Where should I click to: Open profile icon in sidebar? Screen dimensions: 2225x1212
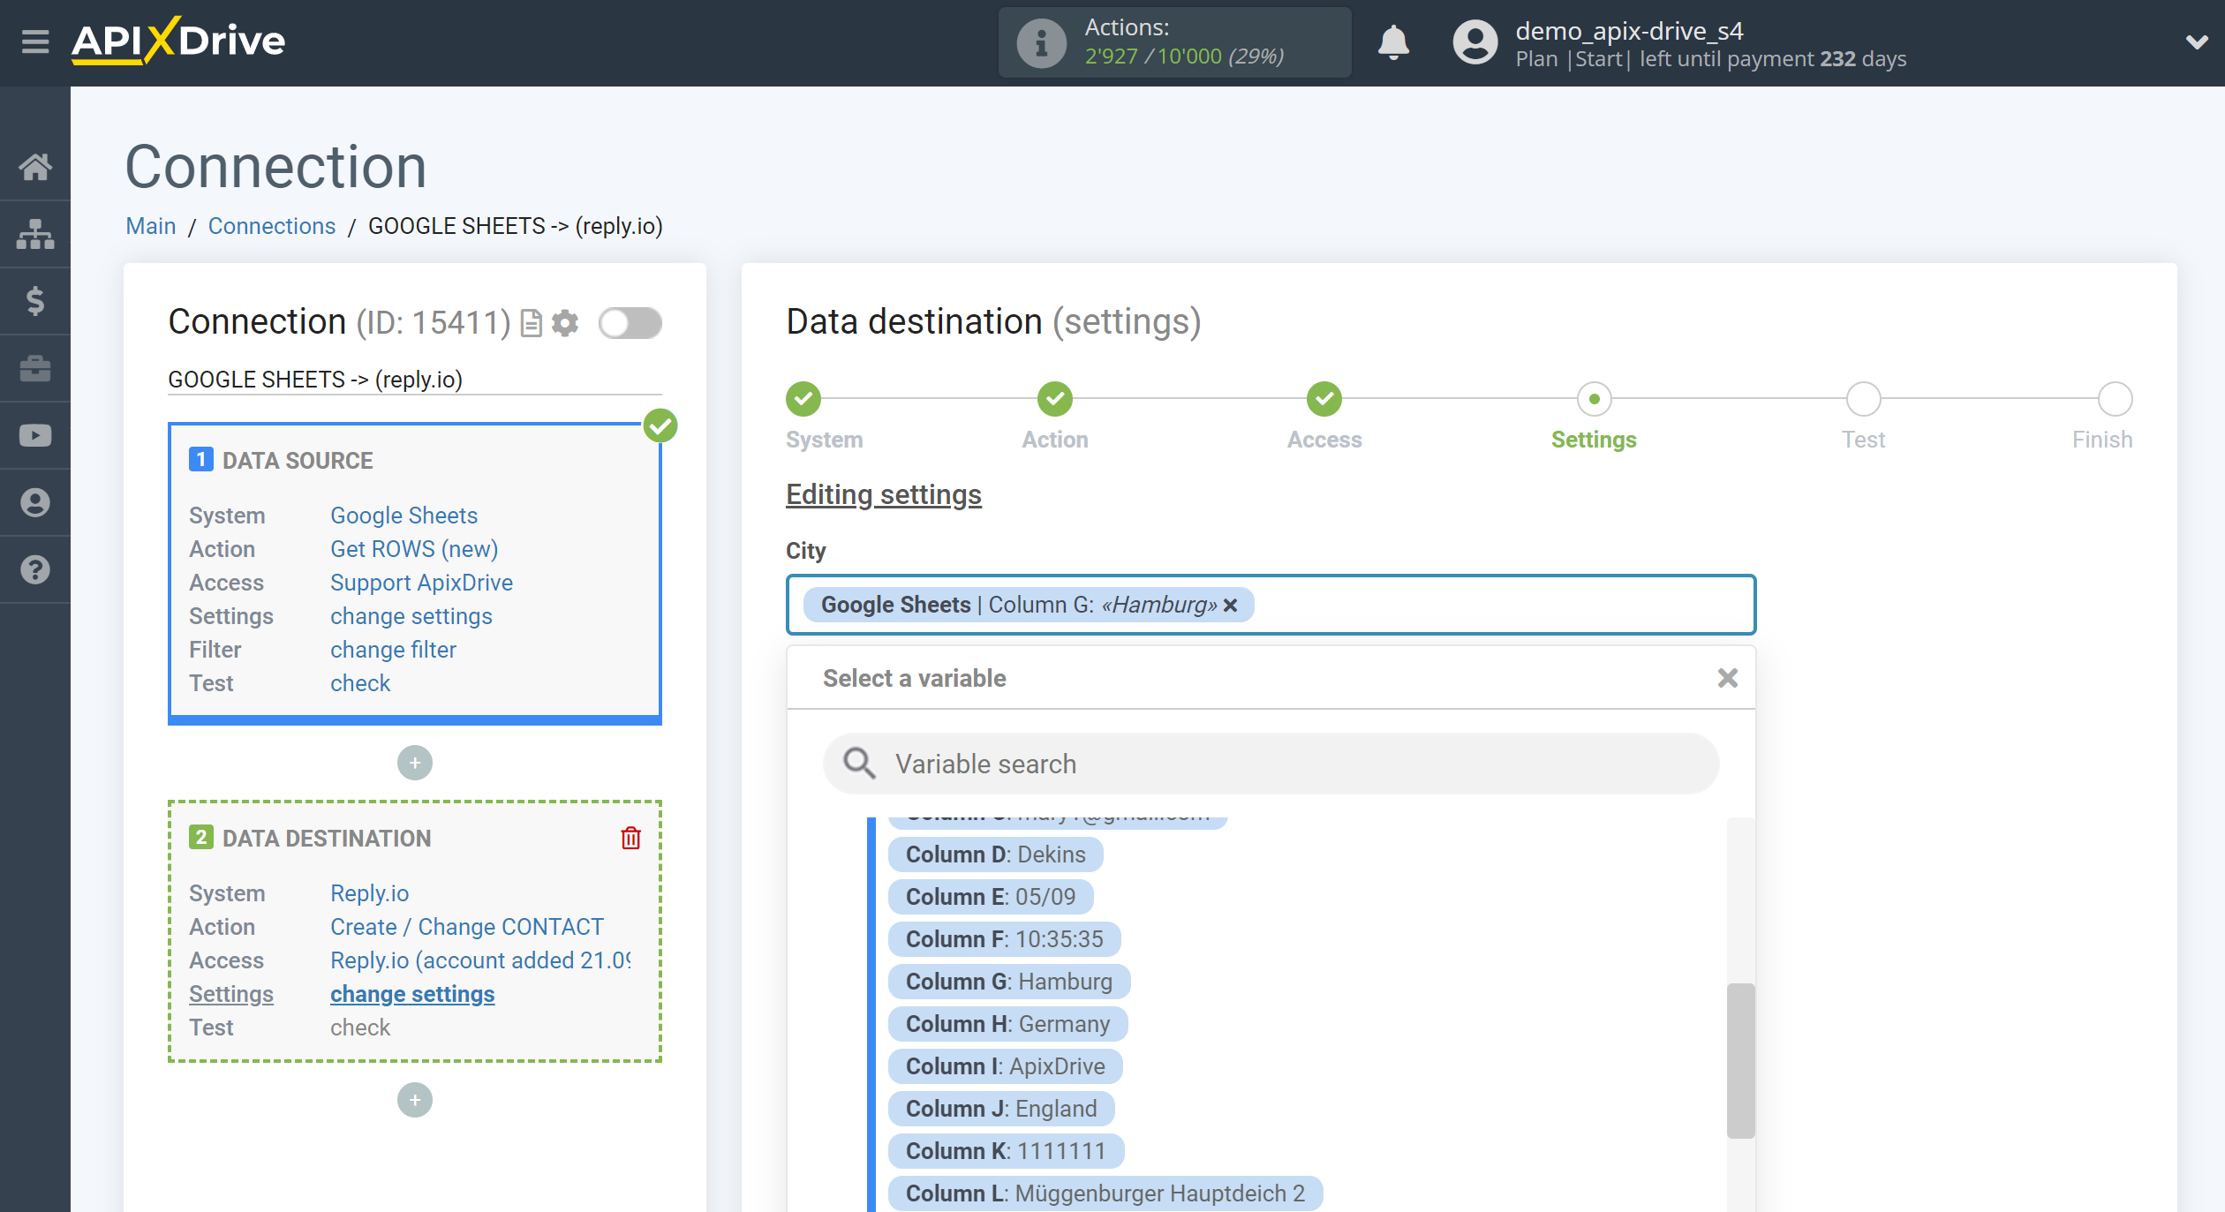pos(35,502)
